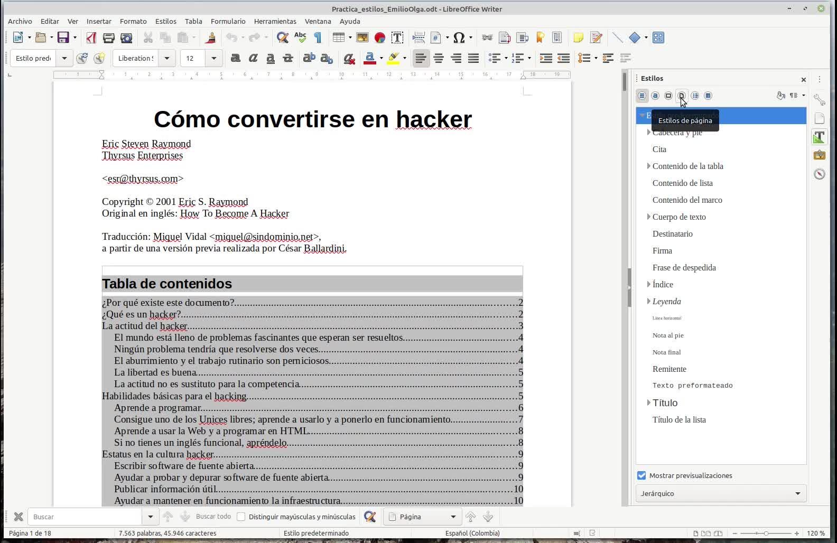Toggle justified text alignment

[473, 58]
